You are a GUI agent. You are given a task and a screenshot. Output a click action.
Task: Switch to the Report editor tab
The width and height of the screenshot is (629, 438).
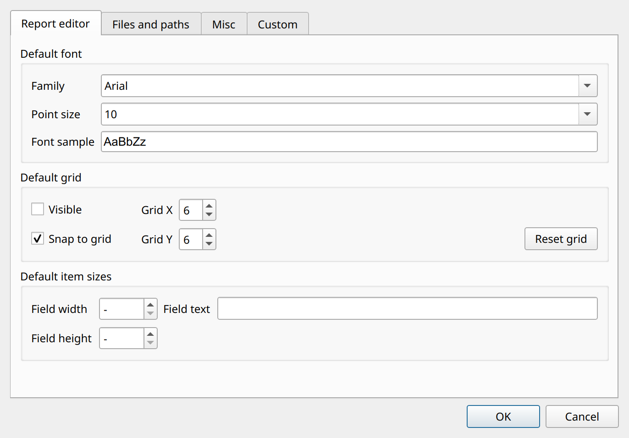pyautogui.click(x=55, y=23)
